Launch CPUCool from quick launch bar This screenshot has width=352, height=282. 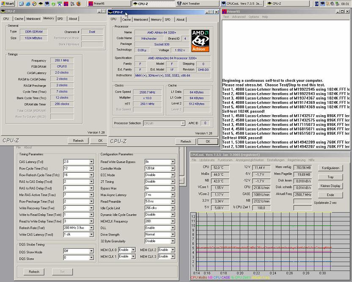click(x=47, y=3)
